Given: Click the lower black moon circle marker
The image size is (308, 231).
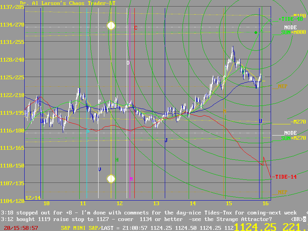Looking at the screenshot, I should pyautogui.click(x=111, y=179).
